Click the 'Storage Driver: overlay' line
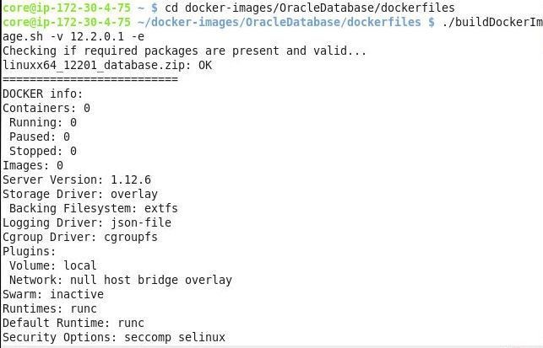The image size is (543, 348). point(80,194)
